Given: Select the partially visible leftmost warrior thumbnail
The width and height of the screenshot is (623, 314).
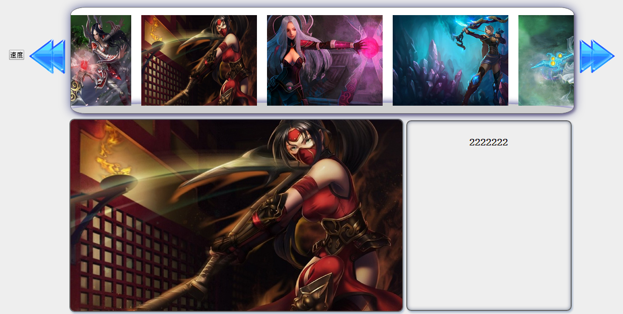Looking at the screenshot, I should pyautogui.click(x=101, y=60).
